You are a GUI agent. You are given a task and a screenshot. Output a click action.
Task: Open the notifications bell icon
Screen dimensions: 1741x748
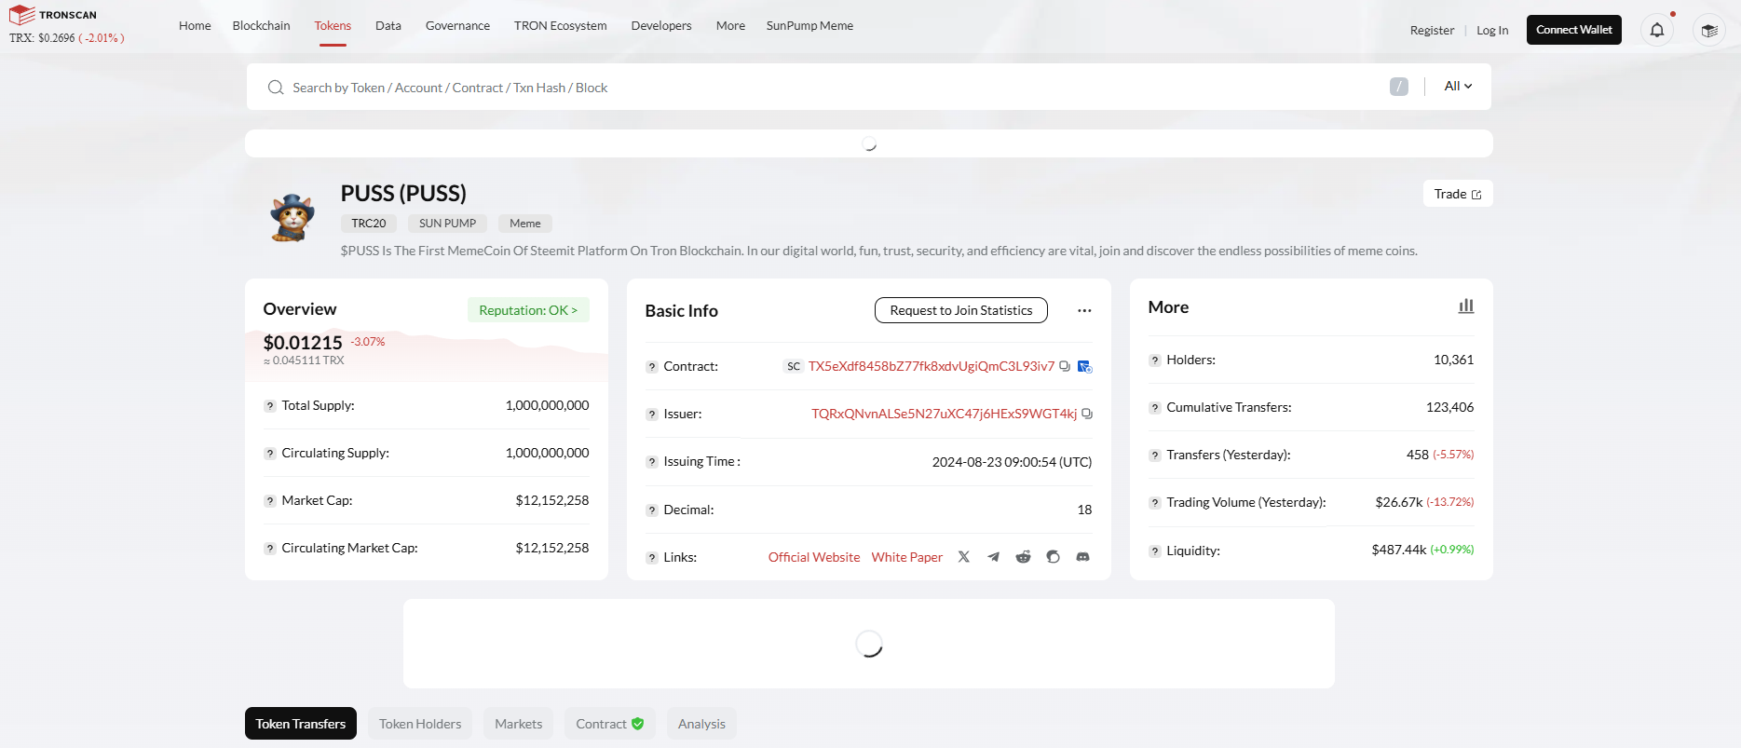pyautogui.click(x=1657, y=30)
